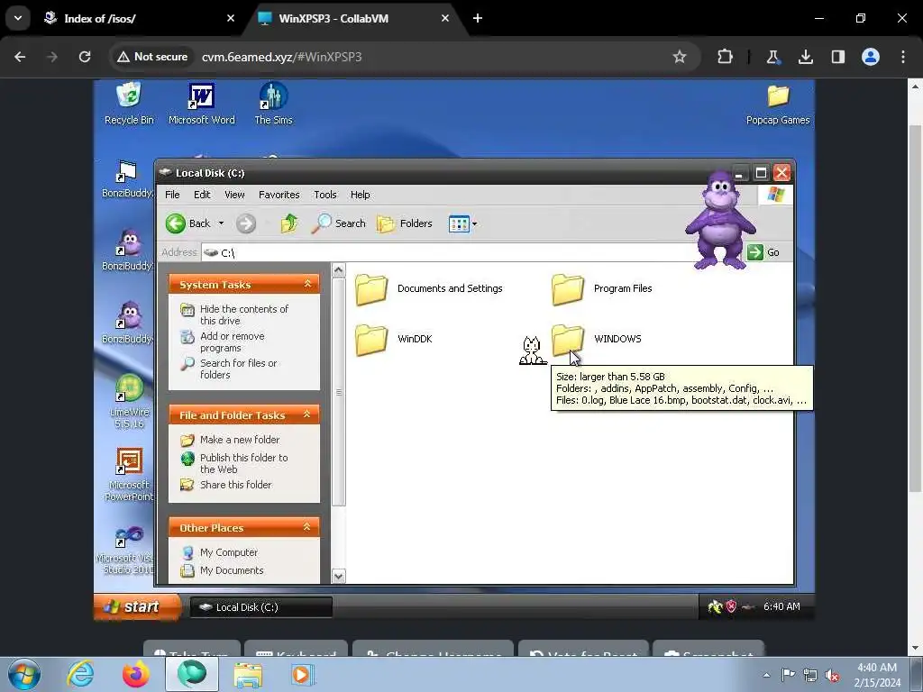The height and width of the screenshot is (692, 923).
Task: Select the LimeWire 5.5.16 desktop shortcut
Action: 129,401
